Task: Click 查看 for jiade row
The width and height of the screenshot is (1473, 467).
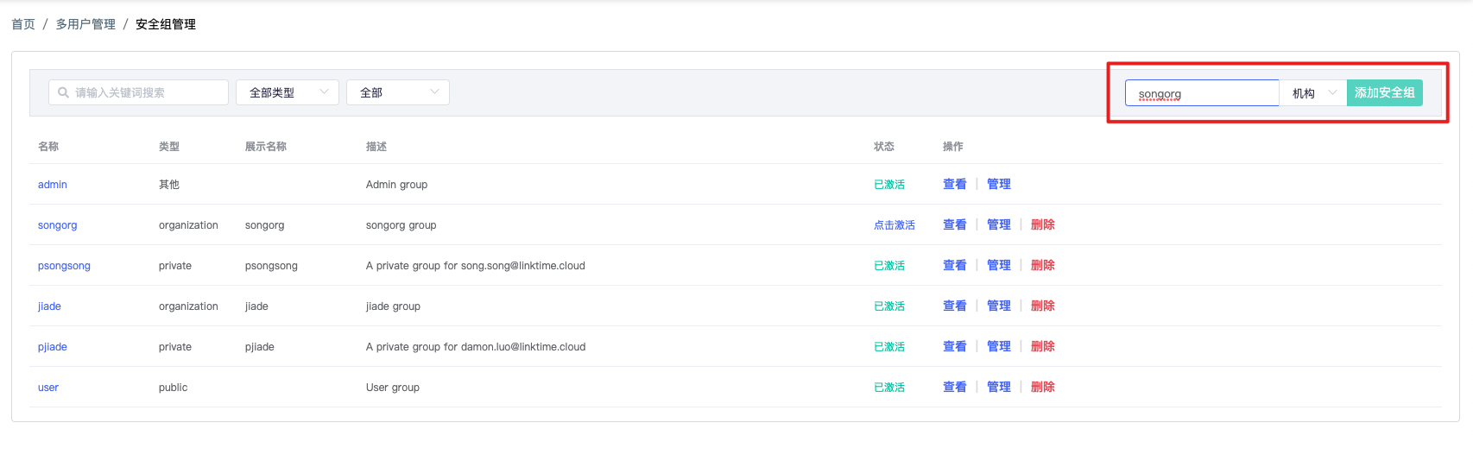Action: click(955, 306)
